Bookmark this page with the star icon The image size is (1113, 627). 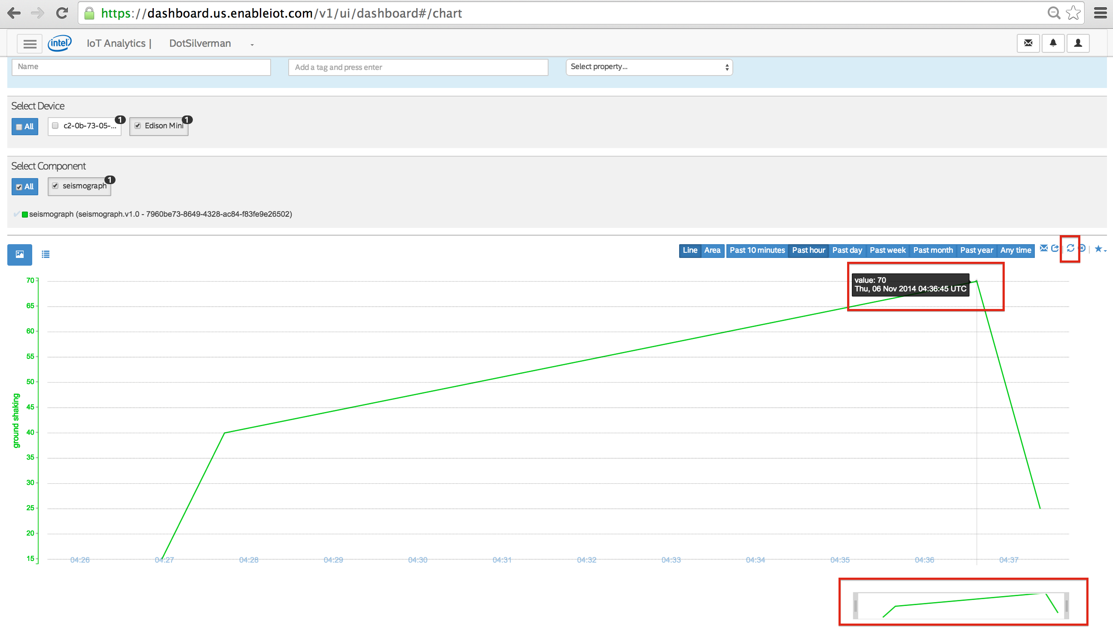click(x=1073, y=13)
